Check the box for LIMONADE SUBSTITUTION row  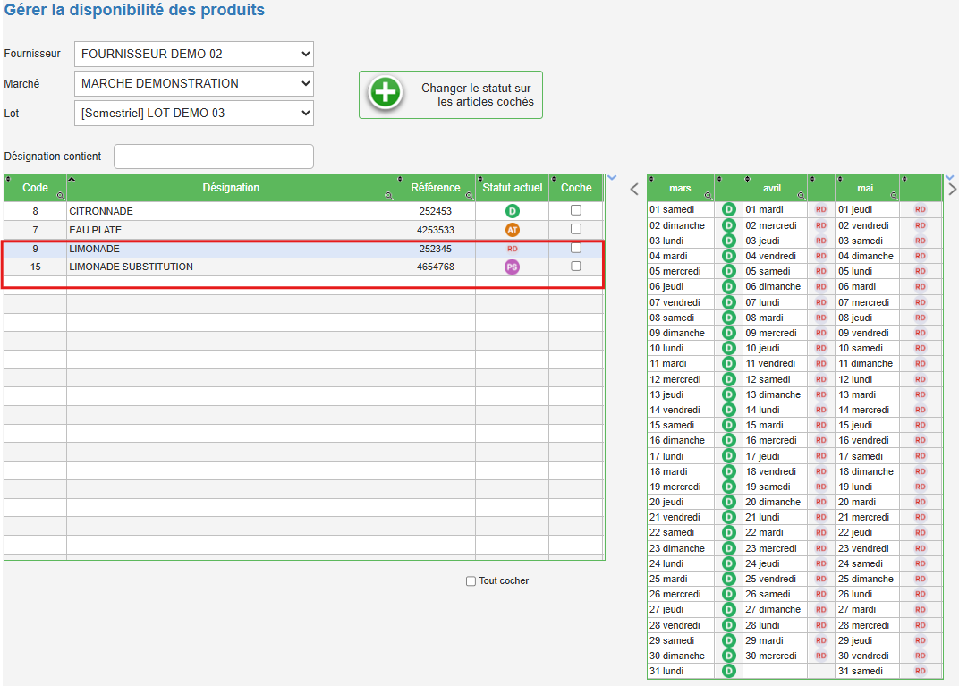point(575,266)
